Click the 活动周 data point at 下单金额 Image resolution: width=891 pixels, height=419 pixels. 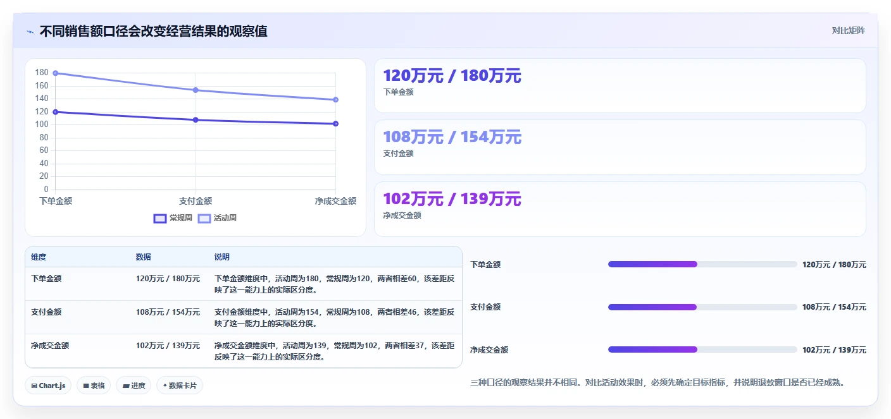click(56, 73)
